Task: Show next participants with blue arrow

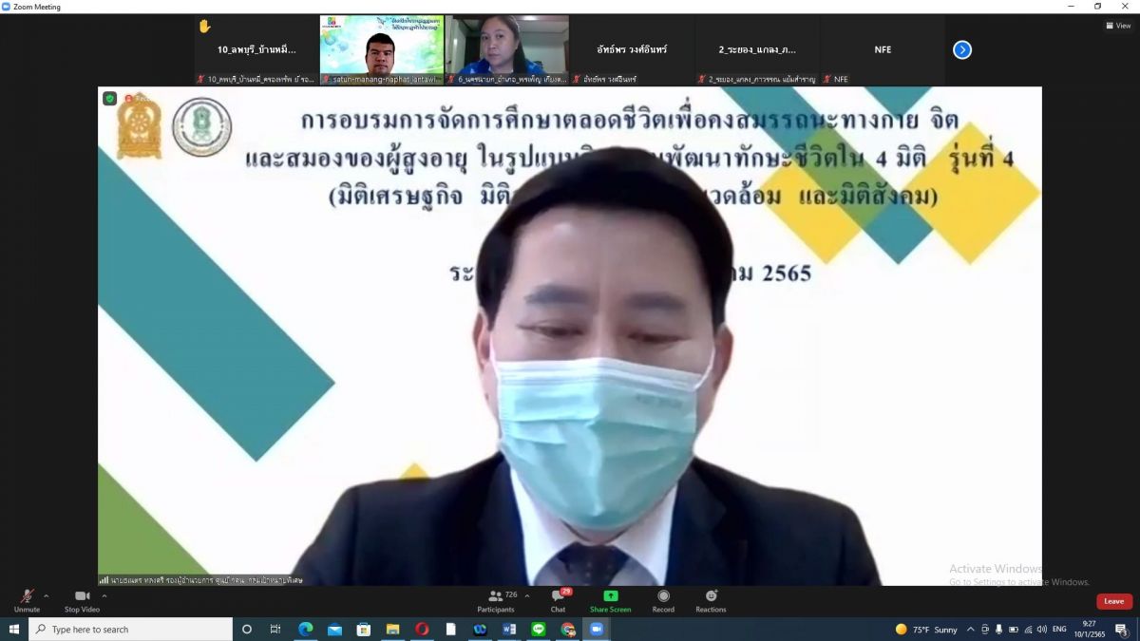Action: (x=962, y=50)
